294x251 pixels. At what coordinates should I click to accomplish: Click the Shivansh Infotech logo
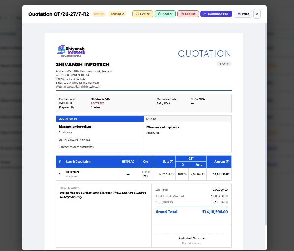(71, 51)
